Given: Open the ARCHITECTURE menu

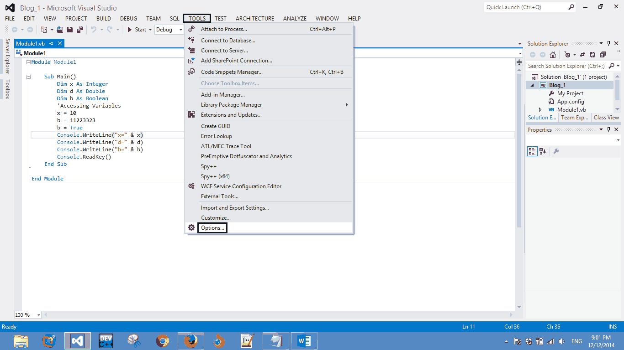Looking at the screenshot, I should [x=254, y=18].
